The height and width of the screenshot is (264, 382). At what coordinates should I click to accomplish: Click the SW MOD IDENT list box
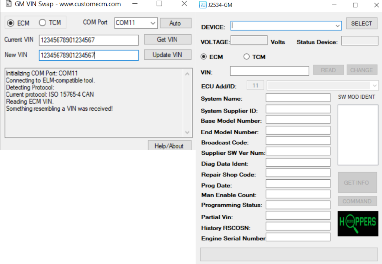click(x=358, y=135)
